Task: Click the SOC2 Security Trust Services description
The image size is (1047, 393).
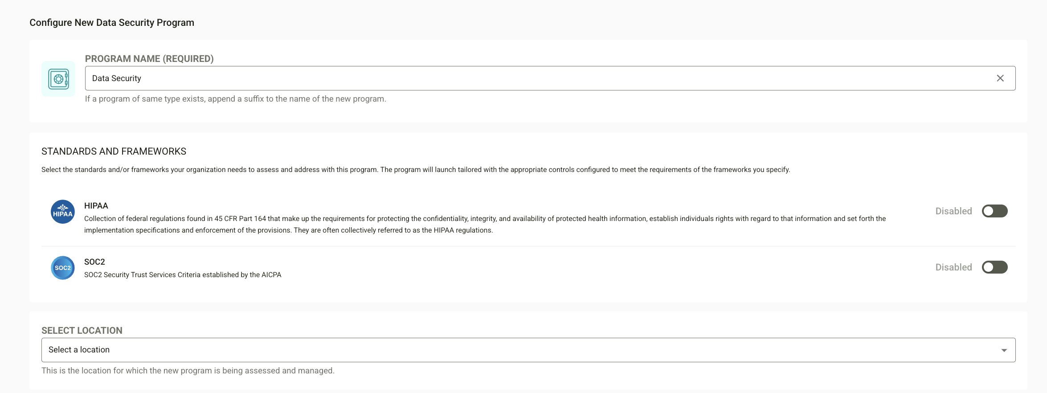Action: [183, 275]
